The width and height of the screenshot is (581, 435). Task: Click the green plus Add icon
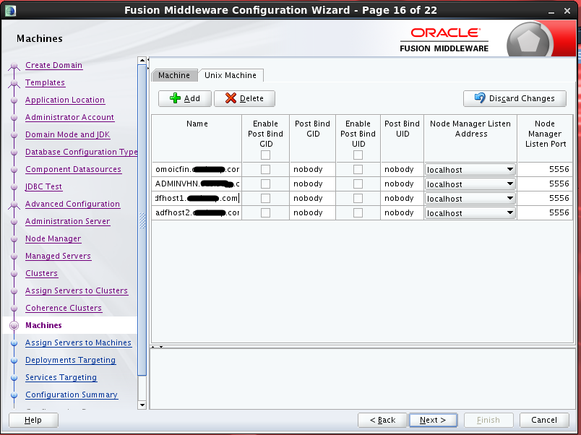175,98
